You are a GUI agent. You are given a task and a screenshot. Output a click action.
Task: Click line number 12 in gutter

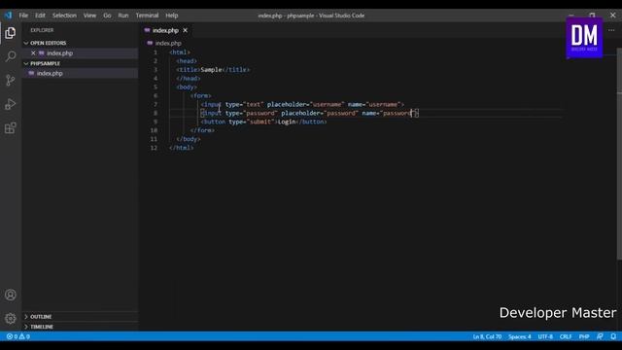coord(154,148)
